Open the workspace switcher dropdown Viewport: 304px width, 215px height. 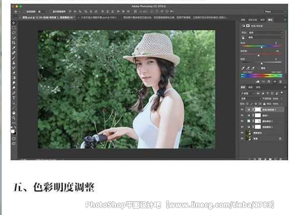point(275,12)
